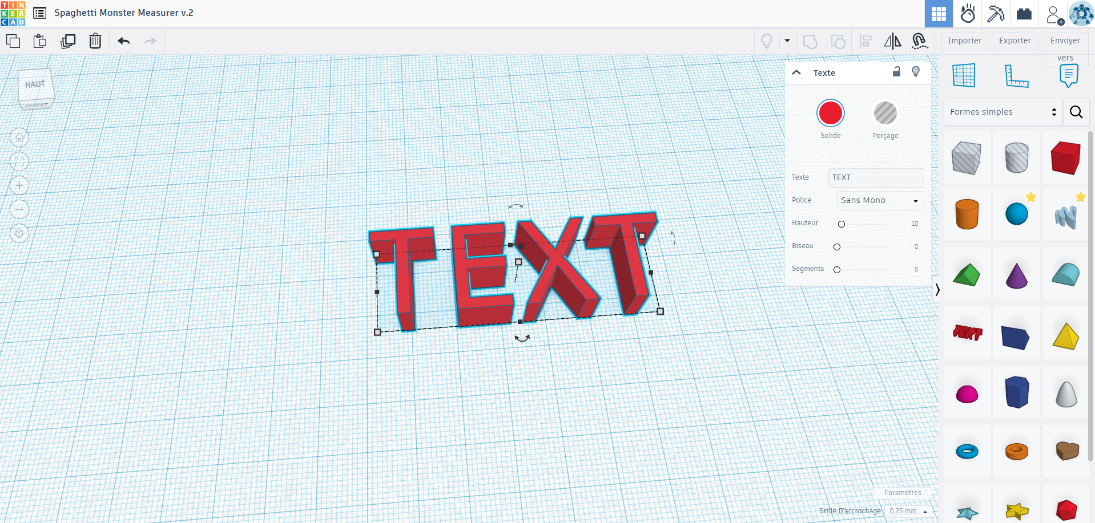Click the Paste icon
Viewport: 1095px width, 523px height.
(x=40, y=41)
